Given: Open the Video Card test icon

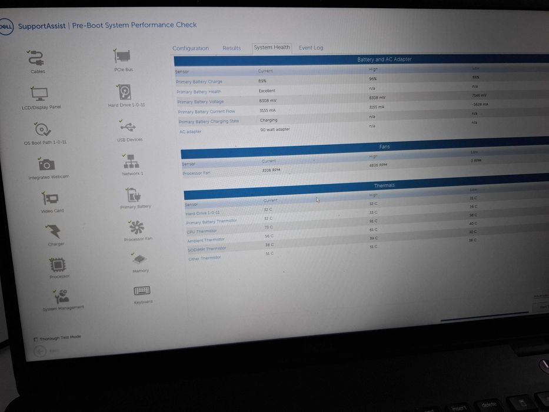Looking at the screenshot, I should (x=50, y=199).
